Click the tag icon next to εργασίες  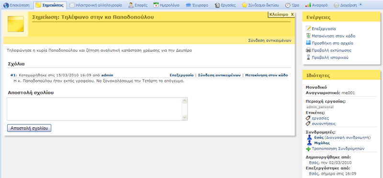pos(308,118)
